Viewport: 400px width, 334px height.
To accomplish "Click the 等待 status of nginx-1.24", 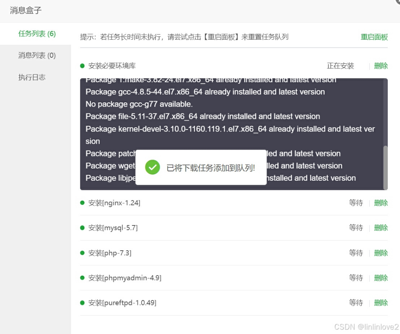I will [x=356, y=203].
